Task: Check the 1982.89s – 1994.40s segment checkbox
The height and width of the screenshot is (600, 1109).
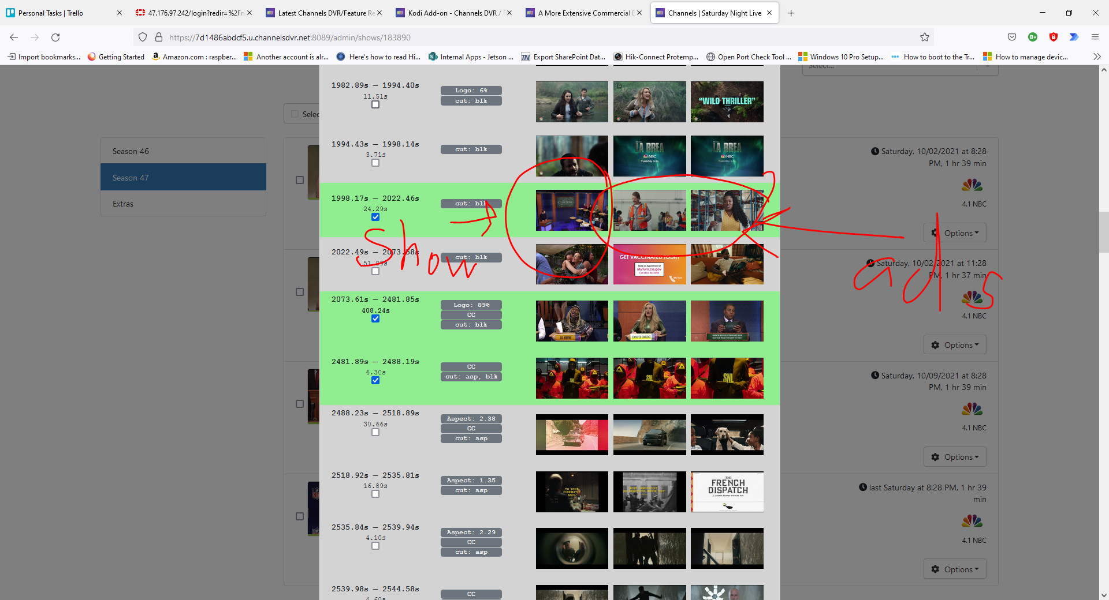Action: point(375,104)
